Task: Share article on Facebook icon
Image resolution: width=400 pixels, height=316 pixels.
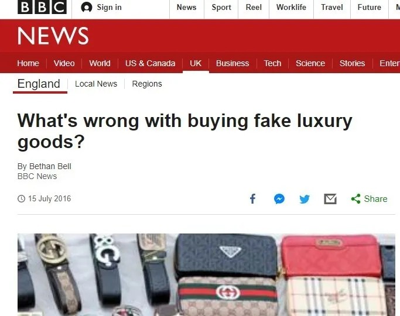Action: pyautogui.click(x=252, y=199)
